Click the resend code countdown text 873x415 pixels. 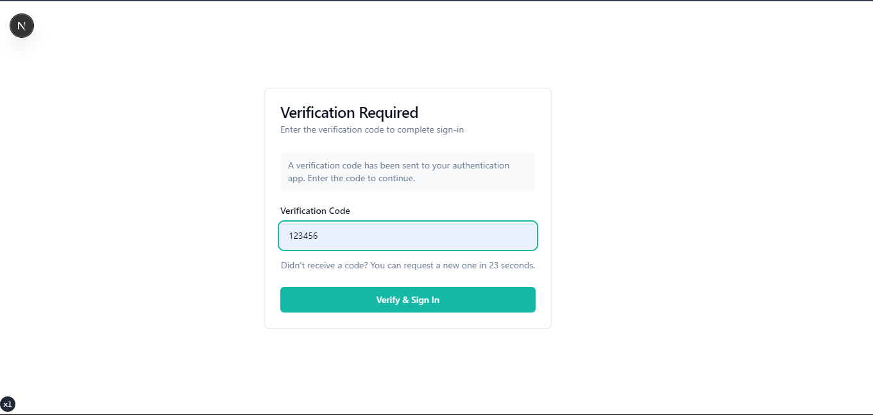coord(407,265)
